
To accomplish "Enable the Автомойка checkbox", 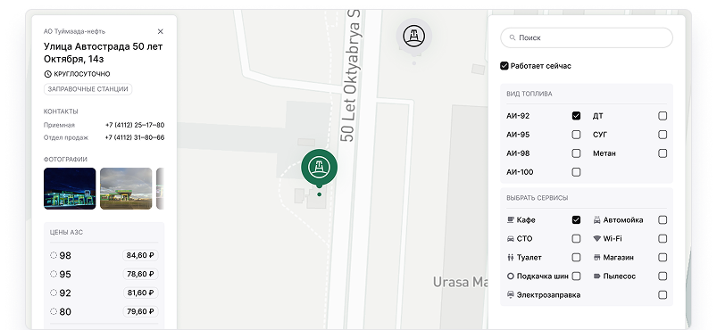I will pyautogui.click(x=663, y=219).
